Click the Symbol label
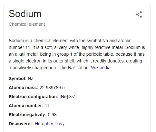 pyautogui.click(x=18, y=79)
